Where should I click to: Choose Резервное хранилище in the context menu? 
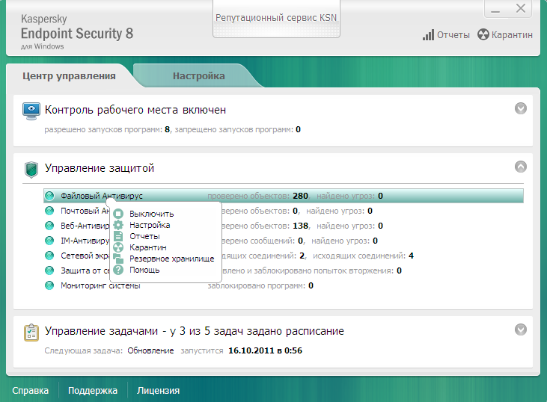pos(171,259)
